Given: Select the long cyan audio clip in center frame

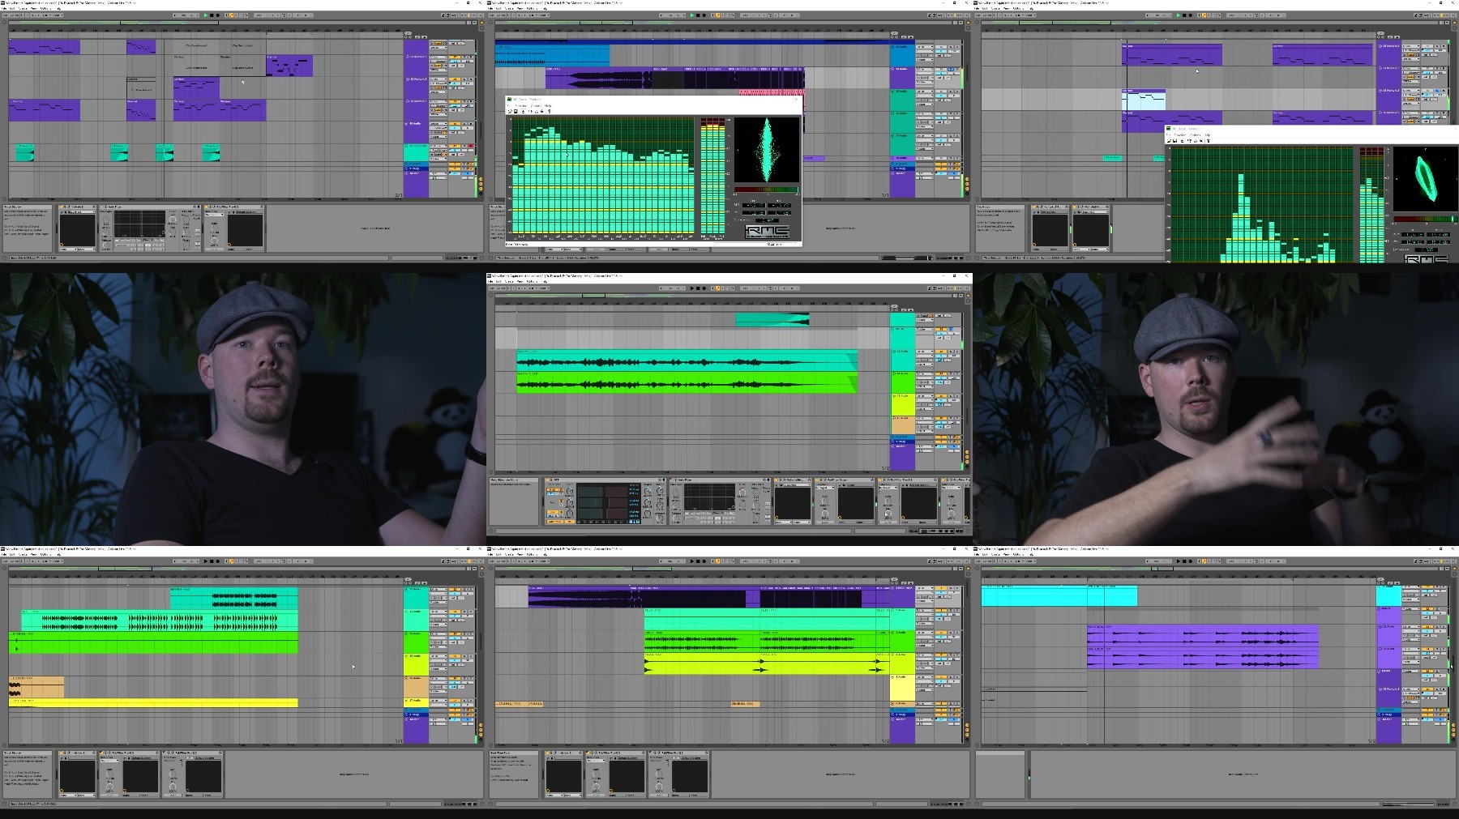Looking at the screenshot, I should [687, 361].
